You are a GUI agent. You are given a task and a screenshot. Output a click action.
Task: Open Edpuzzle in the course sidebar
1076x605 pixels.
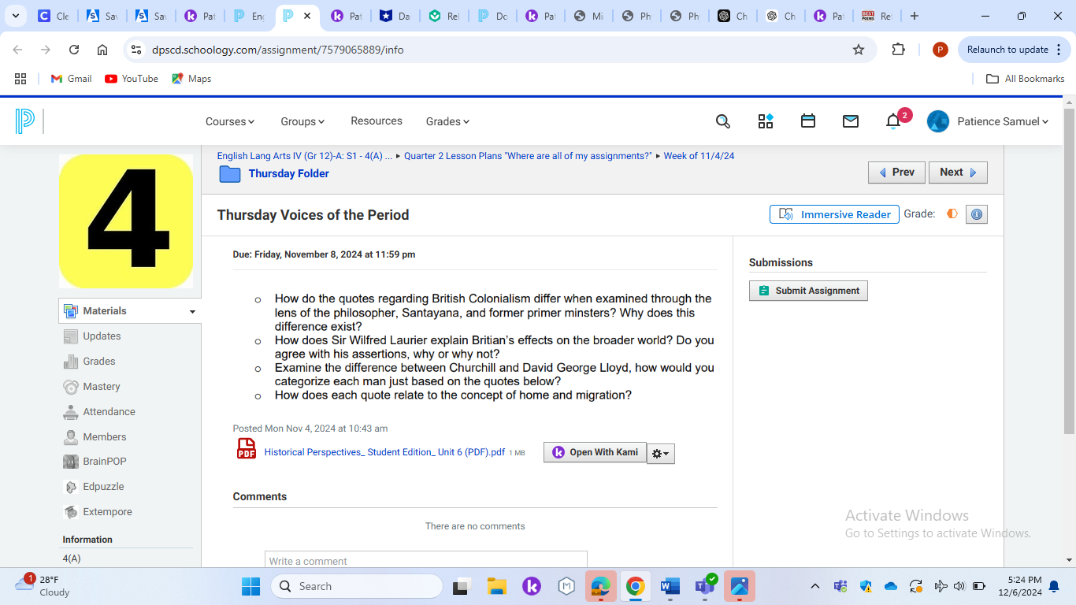pyautogui.click(x=103, y=487)
